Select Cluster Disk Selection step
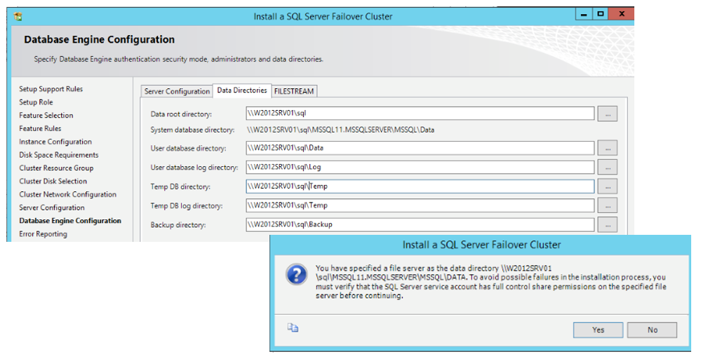701x361 pixels. (53, 182)
